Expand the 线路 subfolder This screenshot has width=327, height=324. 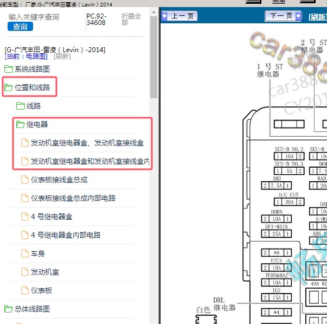(34, 106)
